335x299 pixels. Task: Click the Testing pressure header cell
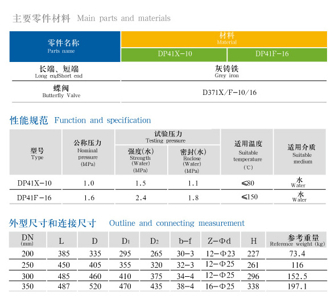[x=168, y=136]
